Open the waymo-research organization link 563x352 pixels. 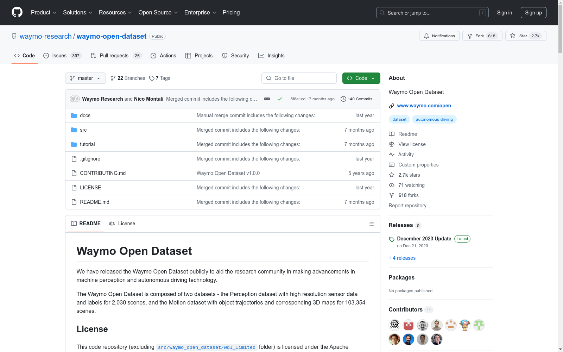click(x=46, y=36)
